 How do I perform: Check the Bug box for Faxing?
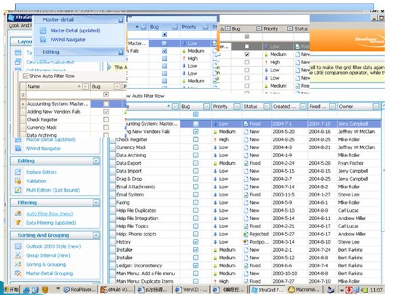[196, 203]
